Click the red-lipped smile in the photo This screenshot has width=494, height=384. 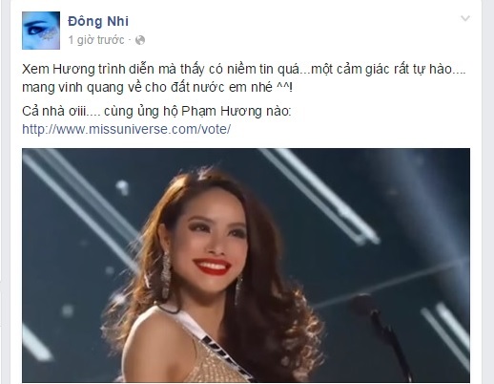(213, 267)
